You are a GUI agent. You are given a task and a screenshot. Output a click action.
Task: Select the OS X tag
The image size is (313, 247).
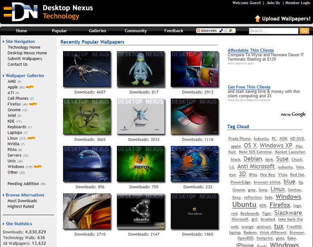point(250,145)
